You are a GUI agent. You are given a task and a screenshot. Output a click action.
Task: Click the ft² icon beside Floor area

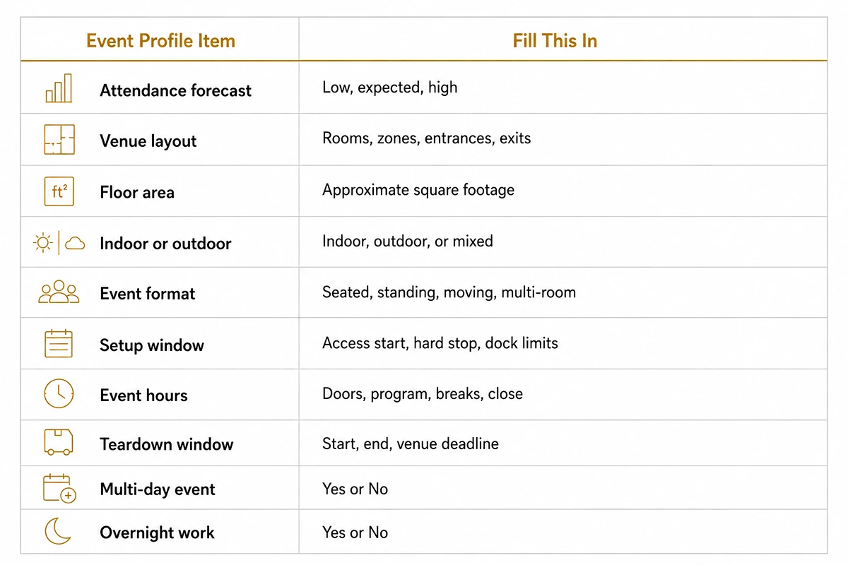click(x=59, y=191)
